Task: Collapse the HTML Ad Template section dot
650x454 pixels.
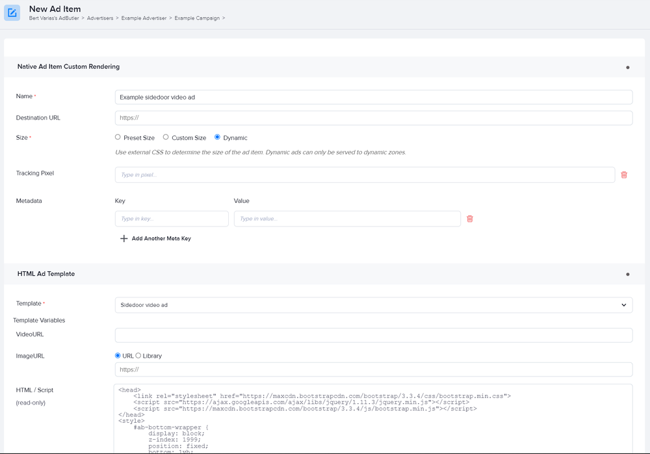Action: pos(628,274)
